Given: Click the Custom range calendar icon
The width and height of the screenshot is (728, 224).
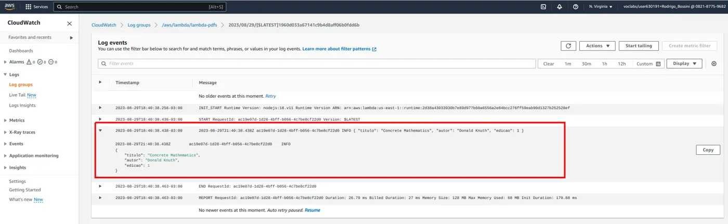Looking at the screenshot, I should [x=658, y=64].
